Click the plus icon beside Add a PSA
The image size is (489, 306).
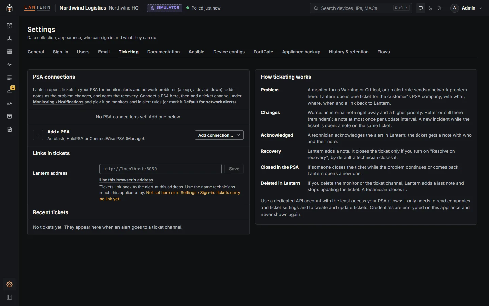[38, 135]
